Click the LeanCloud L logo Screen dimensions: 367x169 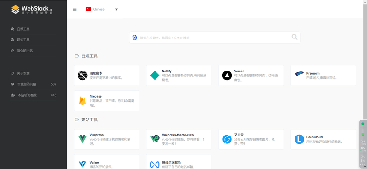(x=299, y=139)
